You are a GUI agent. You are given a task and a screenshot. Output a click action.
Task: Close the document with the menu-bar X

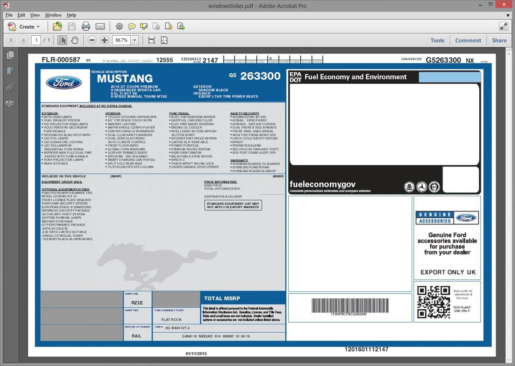508,15
